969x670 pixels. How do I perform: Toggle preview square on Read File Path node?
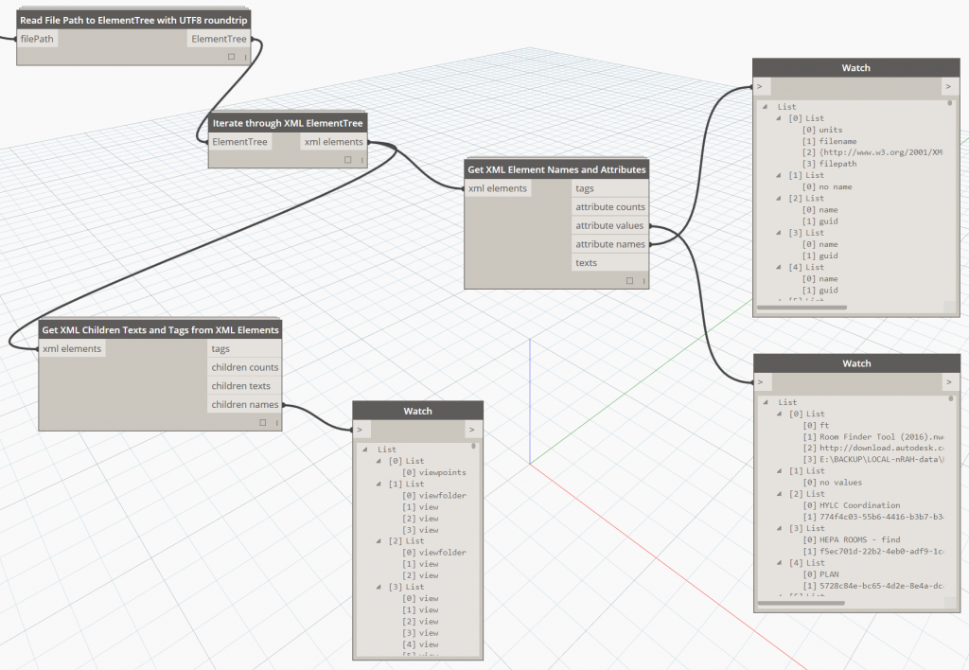click(232, 57)
